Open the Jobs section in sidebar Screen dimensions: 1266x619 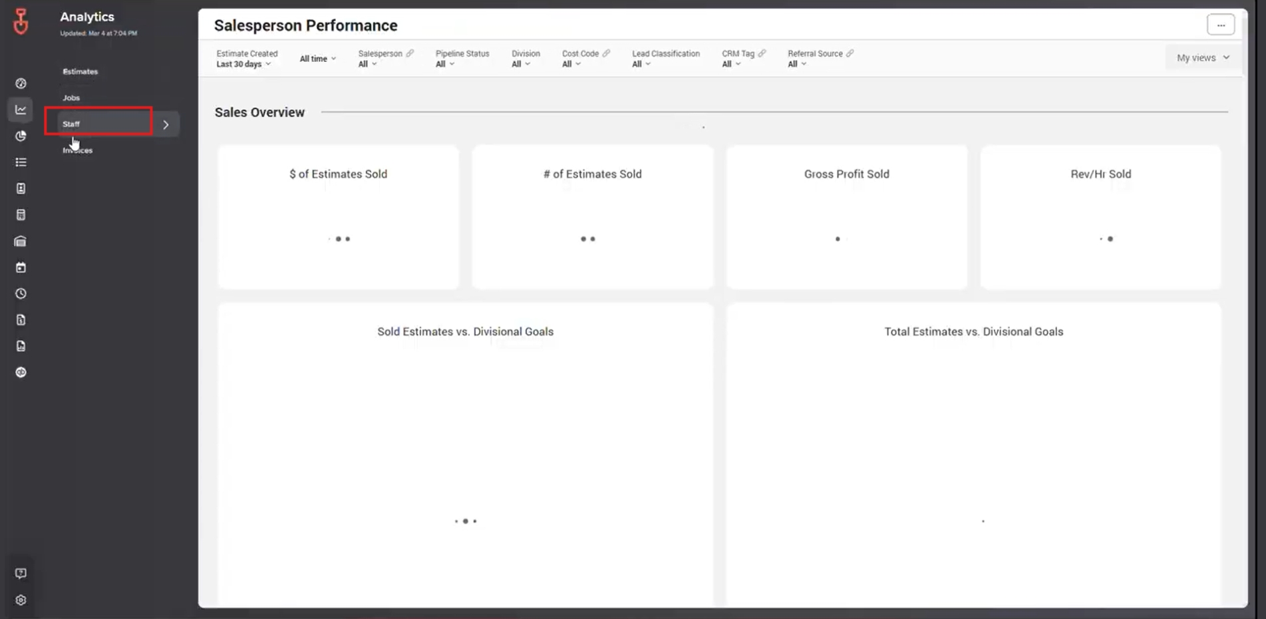click(71, 97)
